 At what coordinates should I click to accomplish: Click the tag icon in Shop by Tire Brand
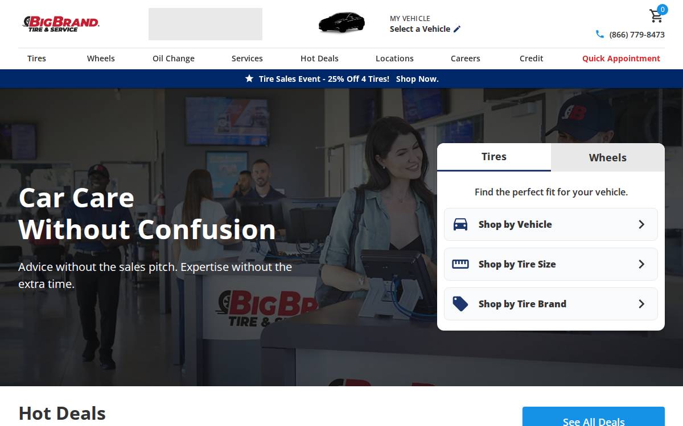coord(460,304)
